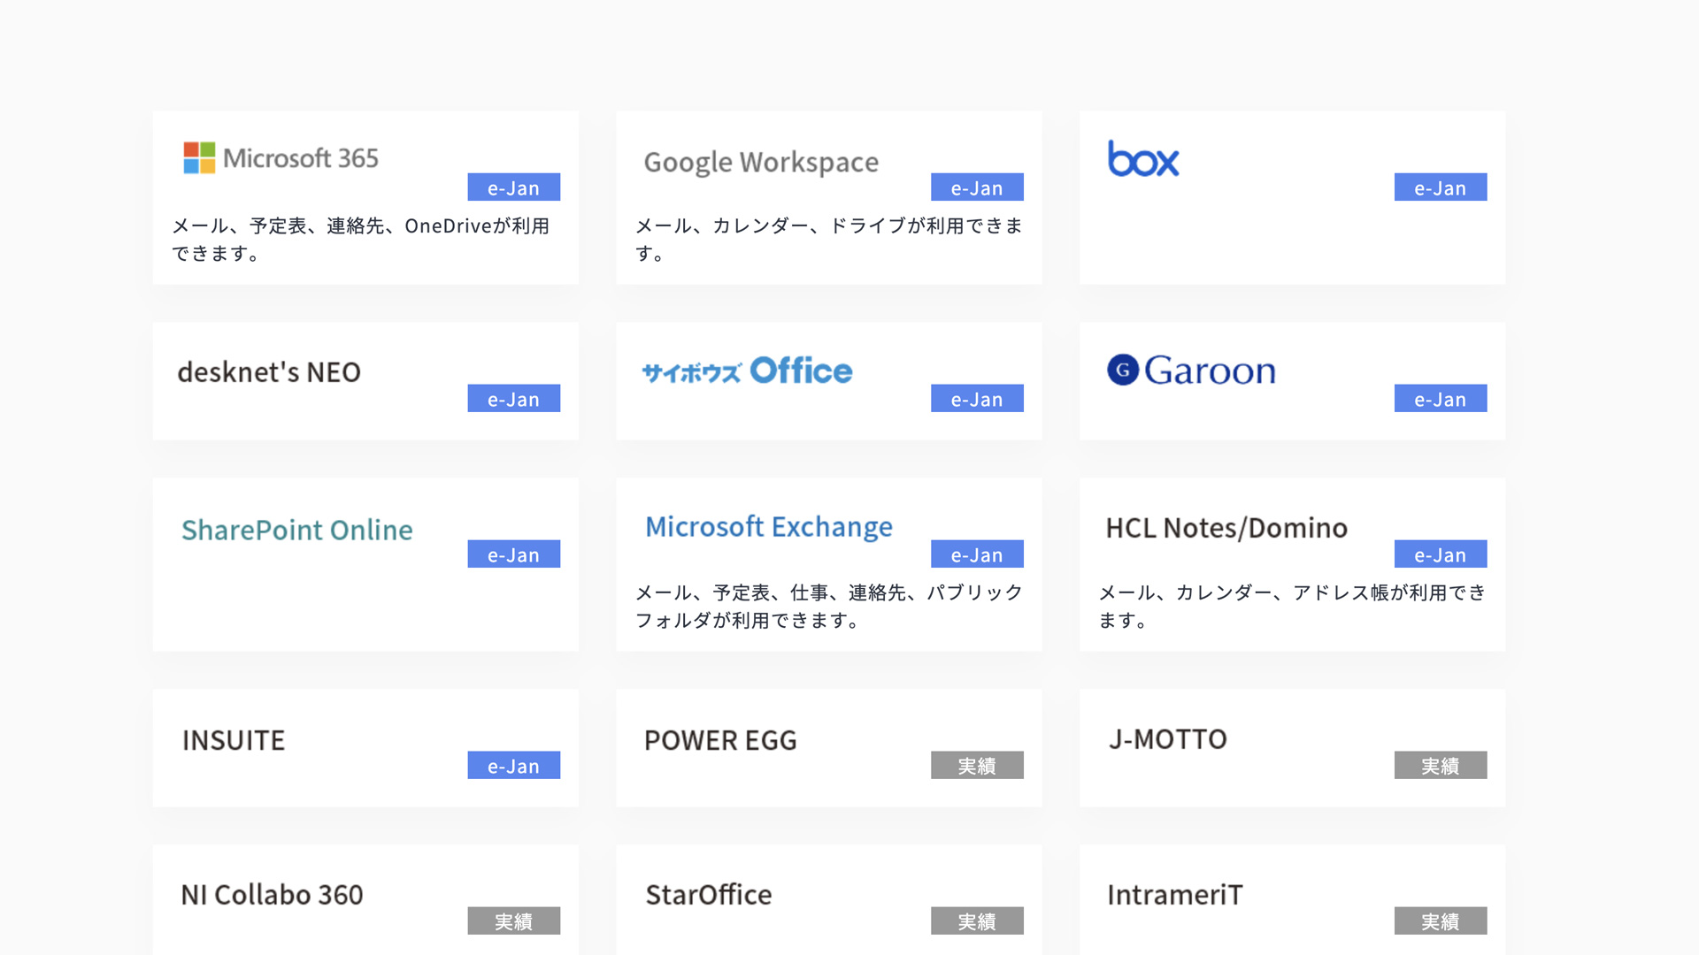Screen dimensions: 1699x955
Task: Click the text 'メール、予定表、連絡先、OneDriveが利用できます。'
Action: click(361, 240)
